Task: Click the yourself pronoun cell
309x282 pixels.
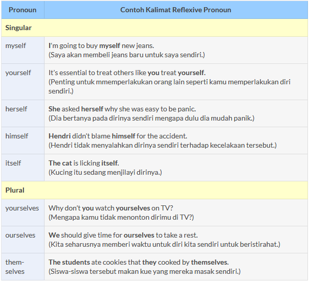Action: coord(18,73)
